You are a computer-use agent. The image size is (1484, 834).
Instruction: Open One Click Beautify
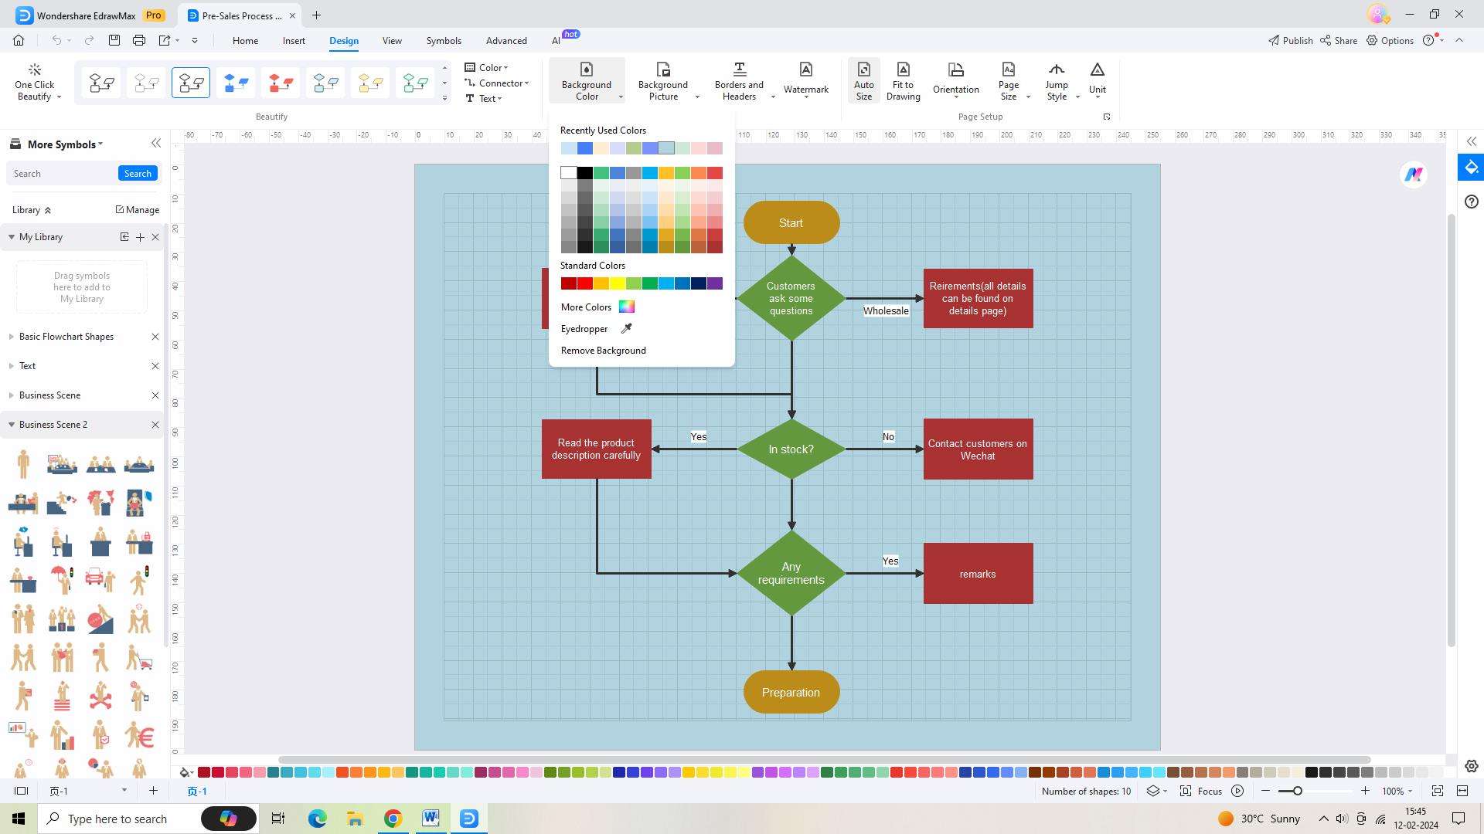[35, 82]
